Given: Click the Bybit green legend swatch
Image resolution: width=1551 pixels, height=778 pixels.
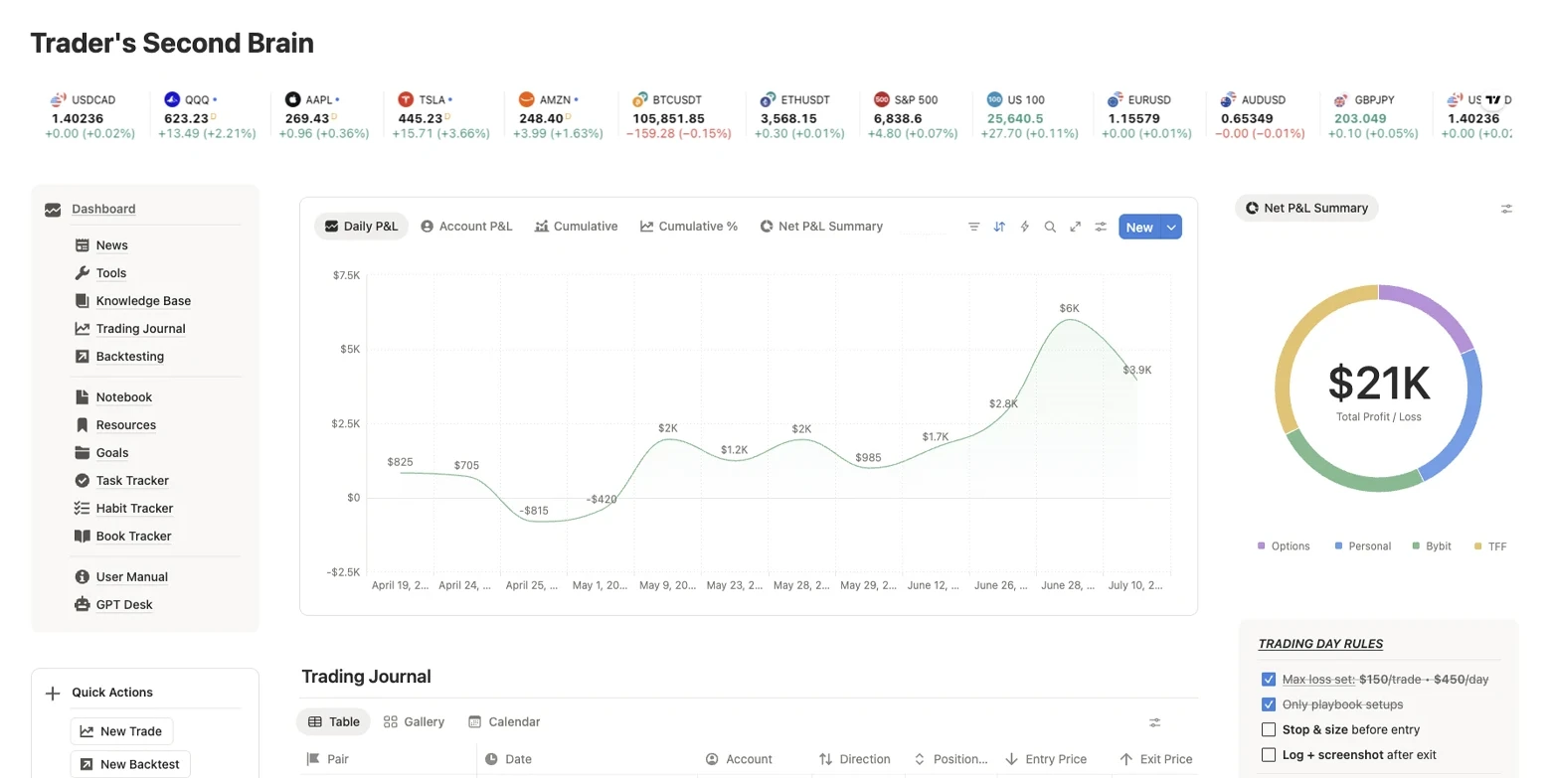Looking at the screenshot, I should coord(1416,546).
